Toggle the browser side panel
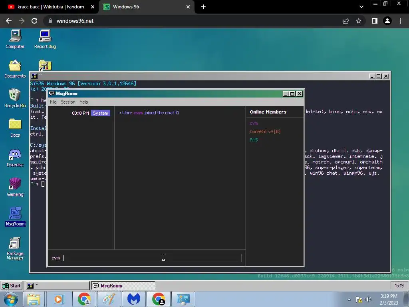409x307 pixels. pos(375,21)
